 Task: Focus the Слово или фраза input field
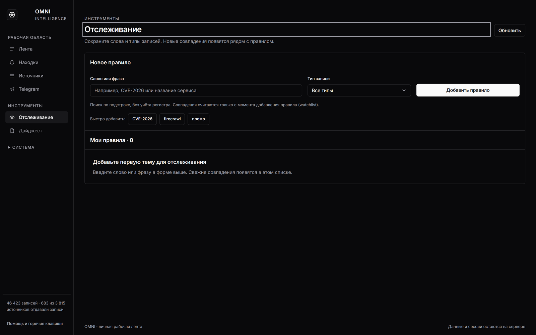(x=196, y=90)
